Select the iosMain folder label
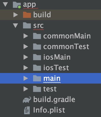 point(57,57)
